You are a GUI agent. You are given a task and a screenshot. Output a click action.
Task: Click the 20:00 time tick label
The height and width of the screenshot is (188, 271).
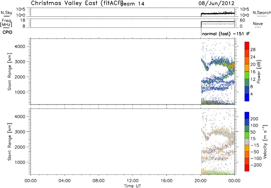tap(200, 181)
